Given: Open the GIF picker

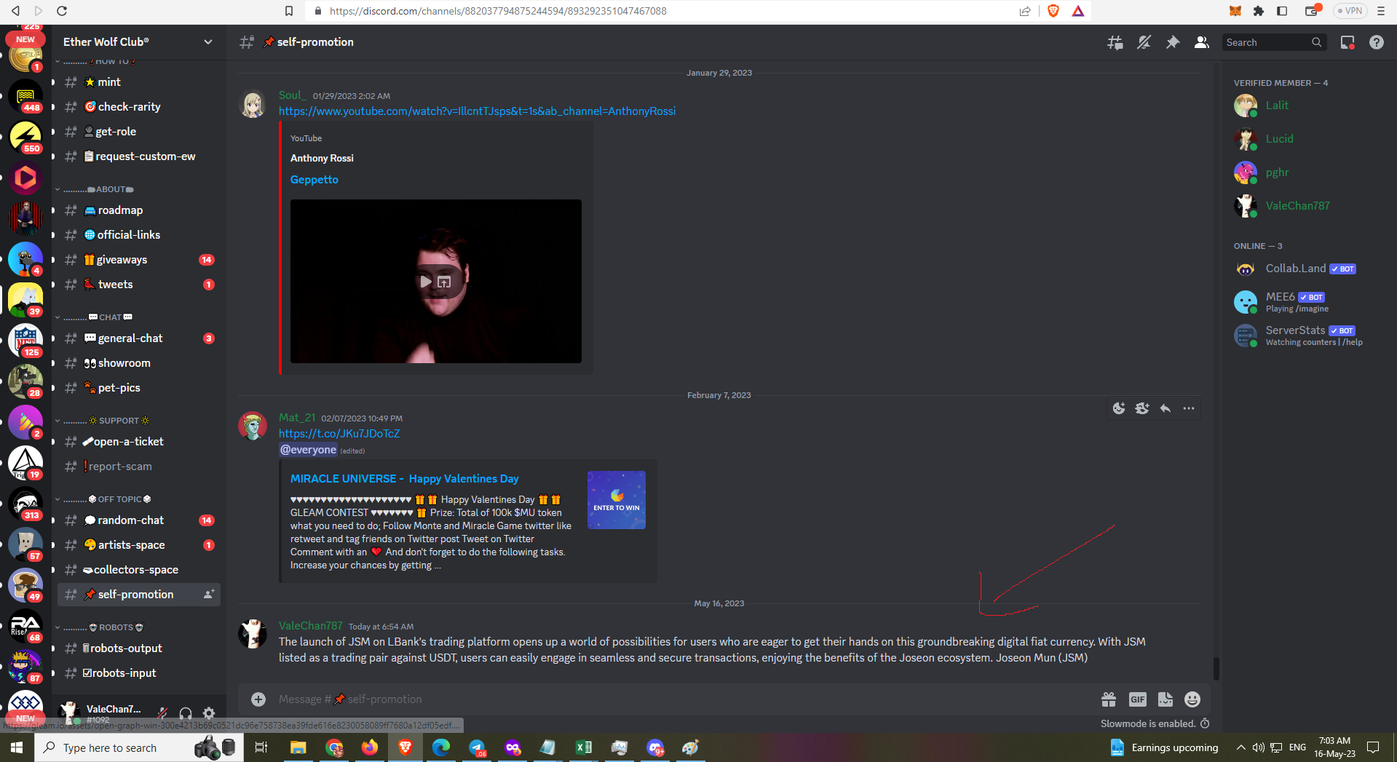Looking at the screenshot, I should coord(1138,699).
